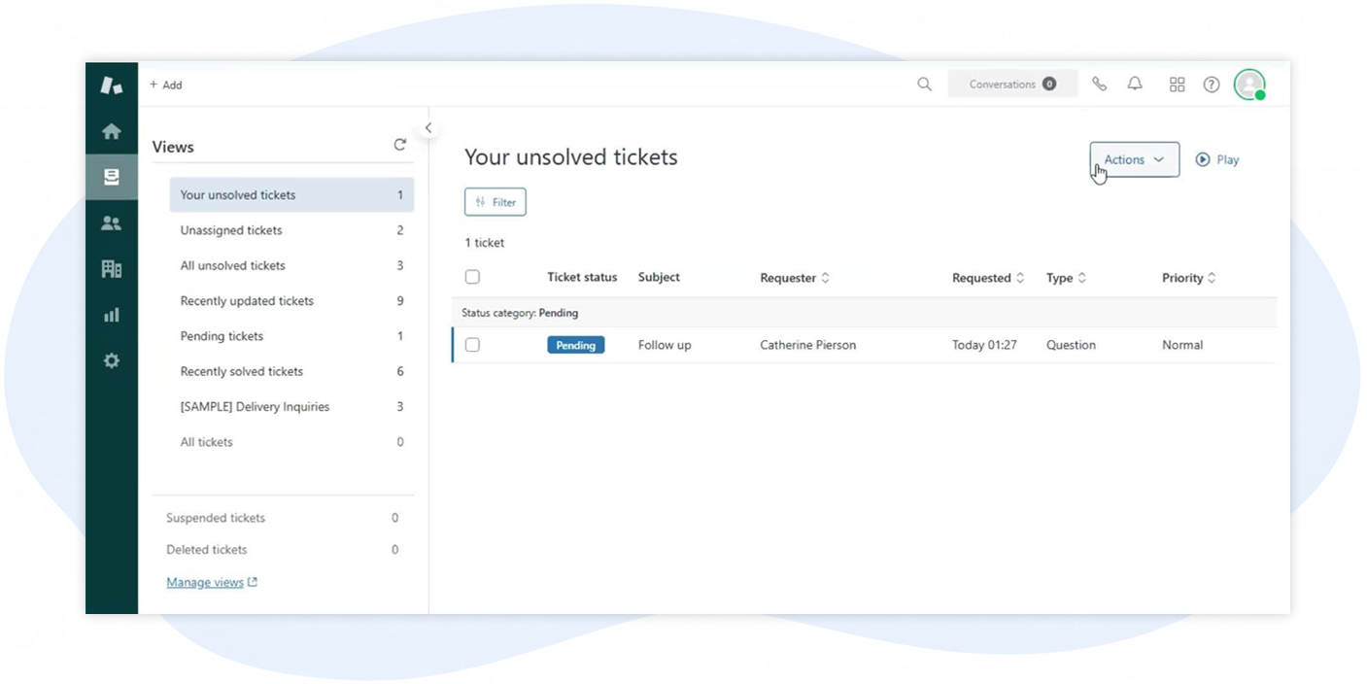This screenshot has height=684, width=1367.
Task: Select Recently updated tickets view
Action: pos(291,301)
